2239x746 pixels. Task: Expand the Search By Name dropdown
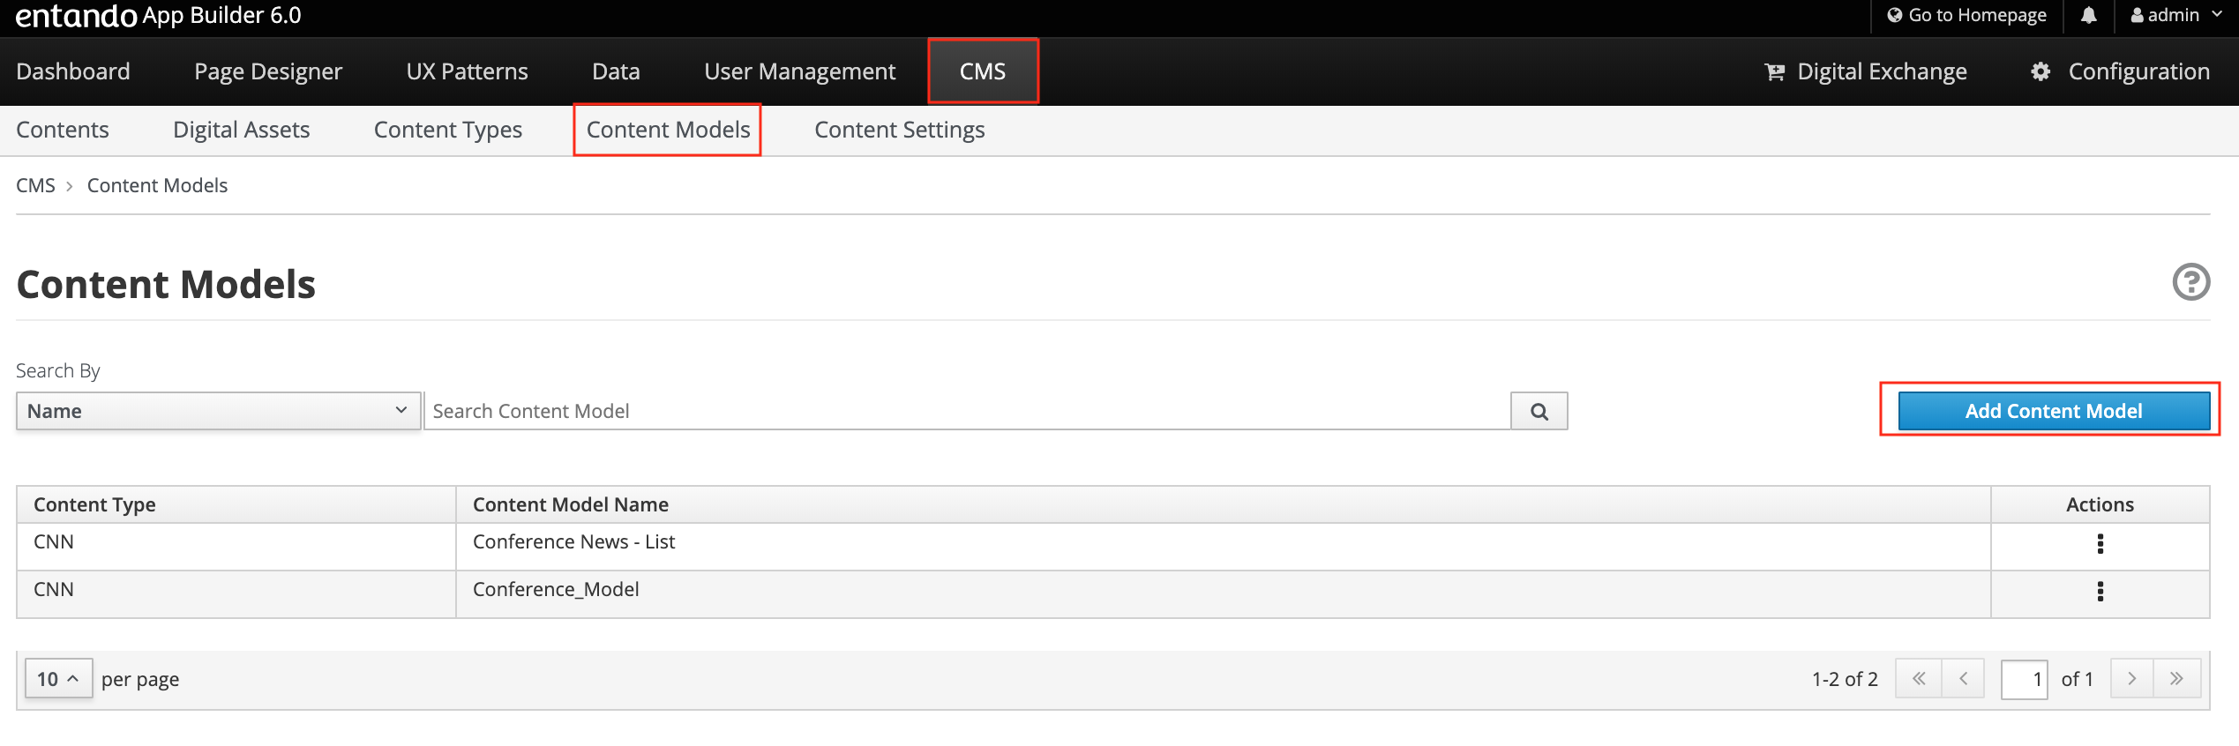pyautogui.click(x=218, y=411)
